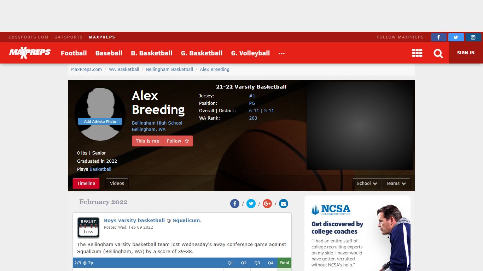Follow Alex Breeding with star button
The width and height of the screenshot is (483, 271).
click(x=178, y=141)
